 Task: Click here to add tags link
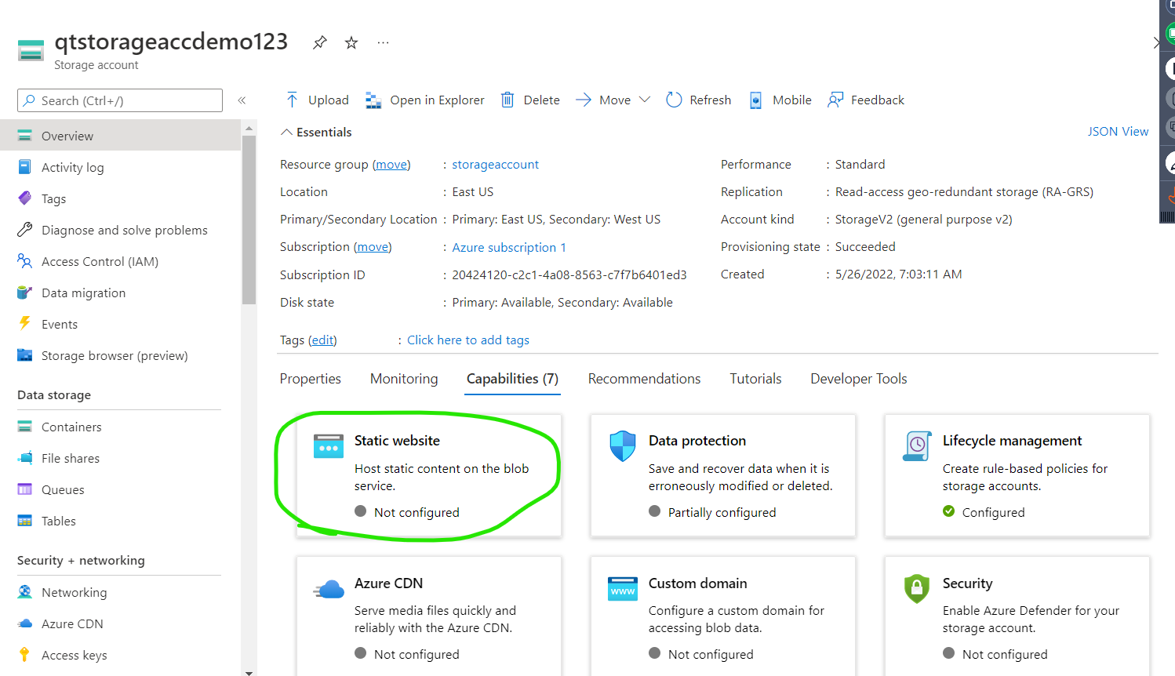[468, 340]
